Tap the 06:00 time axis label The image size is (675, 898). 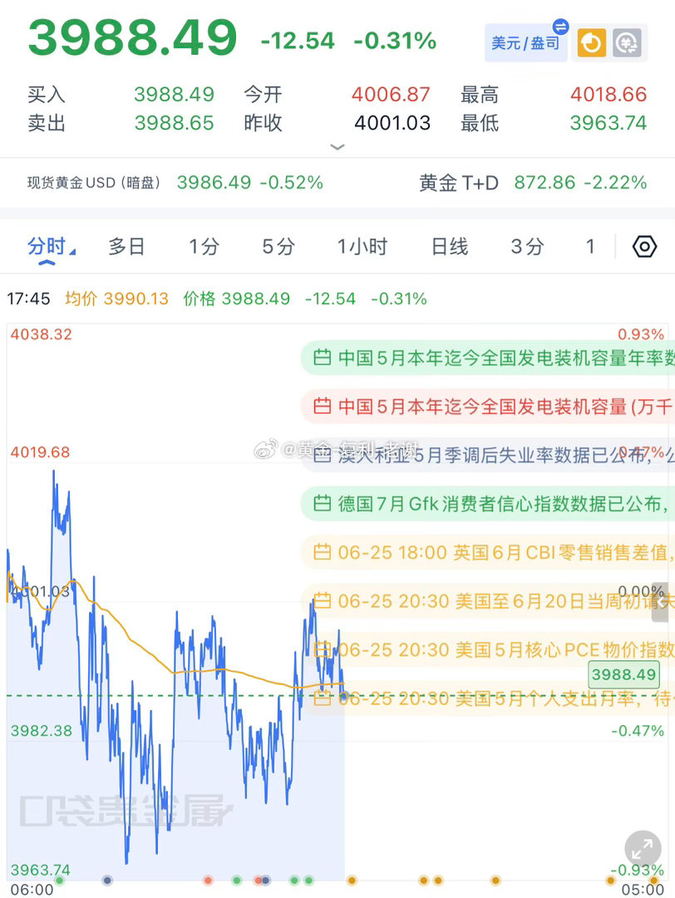[x=32, y=890]
